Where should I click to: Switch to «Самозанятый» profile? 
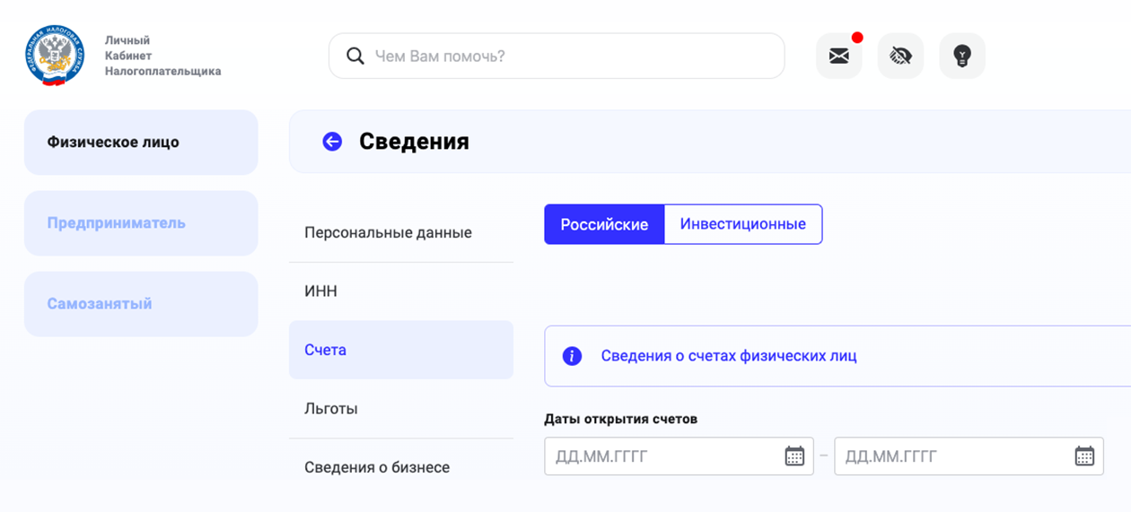tap(141, 304)
